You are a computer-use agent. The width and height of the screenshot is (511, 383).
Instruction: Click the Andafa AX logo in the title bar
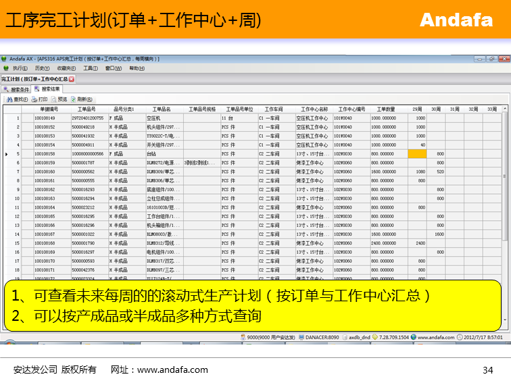[x=4, y=59]
